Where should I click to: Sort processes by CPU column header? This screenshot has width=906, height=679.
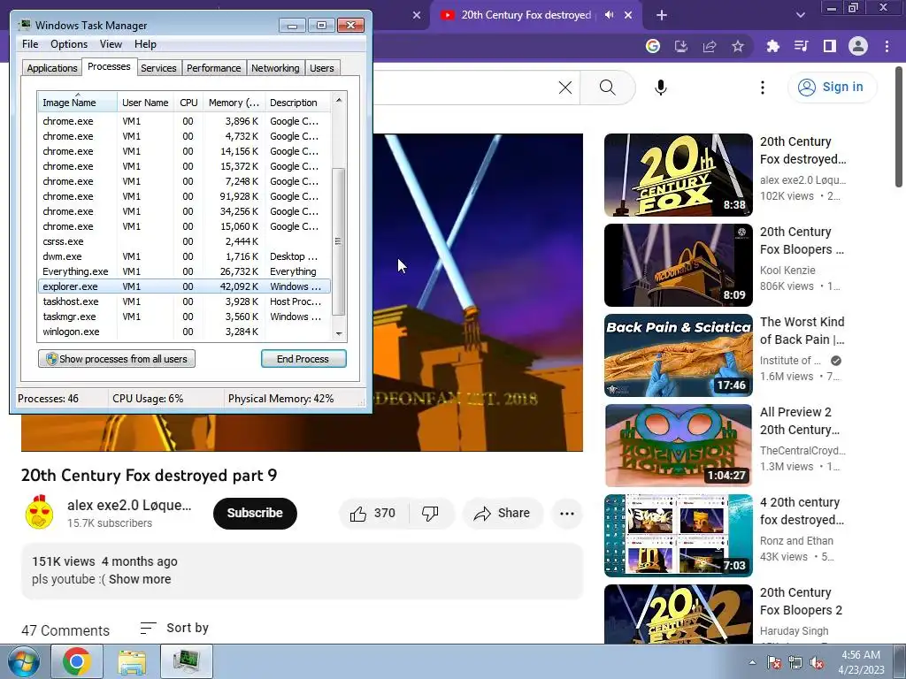click(188, 103)
